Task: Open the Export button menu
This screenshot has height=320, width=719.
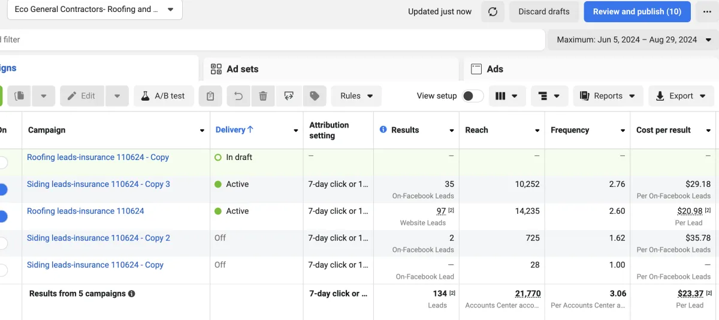Action: coord(681,96)
